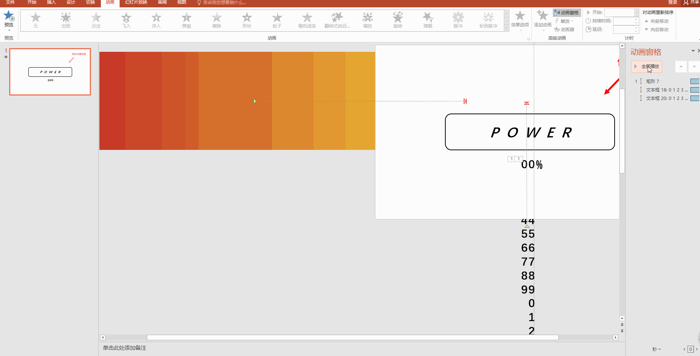Click the red motion path end marker

[465, 101]
